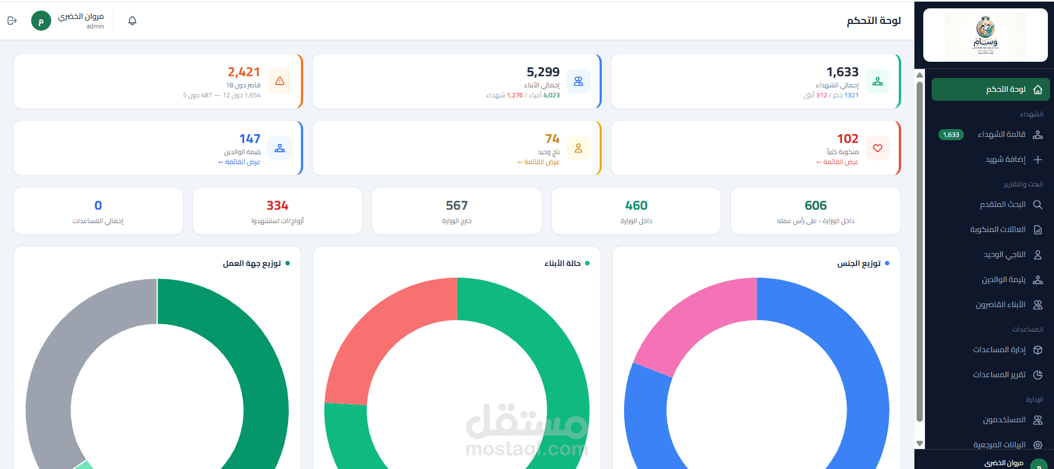Click مروان الخضري name in the sidebar

[x=1004, y=463]
